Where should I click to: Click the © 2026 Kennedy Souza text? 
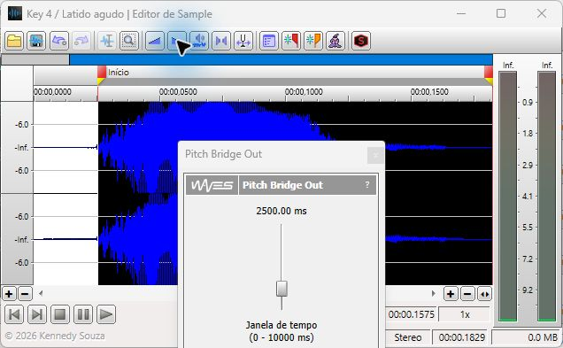coord(55,336)
